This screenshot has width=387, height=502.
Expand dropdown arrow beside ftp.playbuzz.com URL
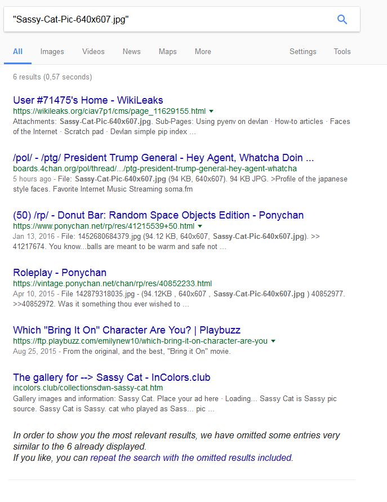(x=273, y=341)
